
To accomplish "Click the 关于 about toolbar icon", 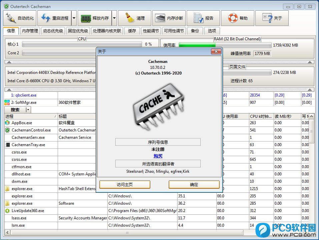I will (x=267, y=18).
